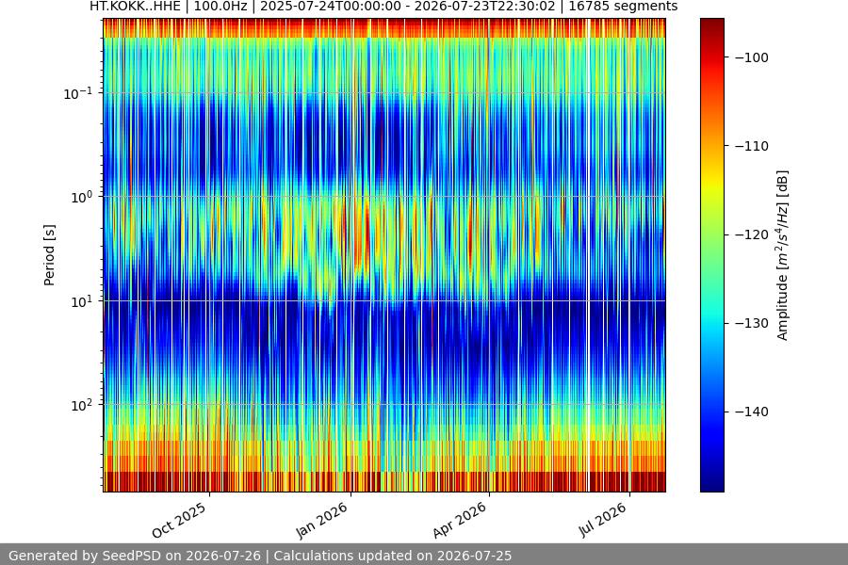Click the 10¹ period tick label
Viewport: 848px width, 565px height.
point(81,301)
